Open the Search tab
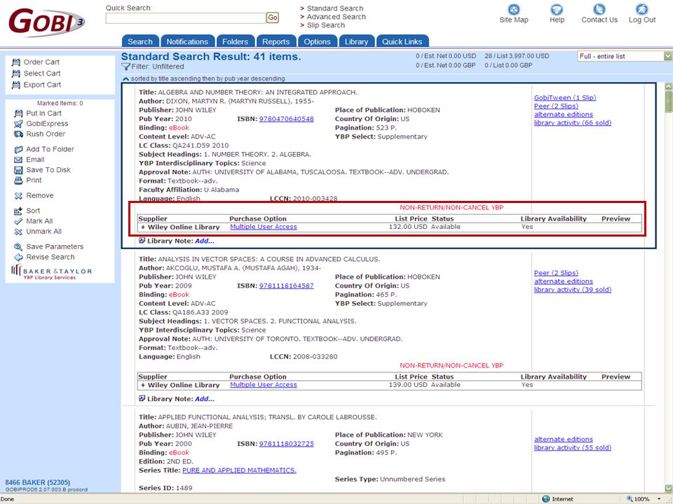 coord(140,41)
